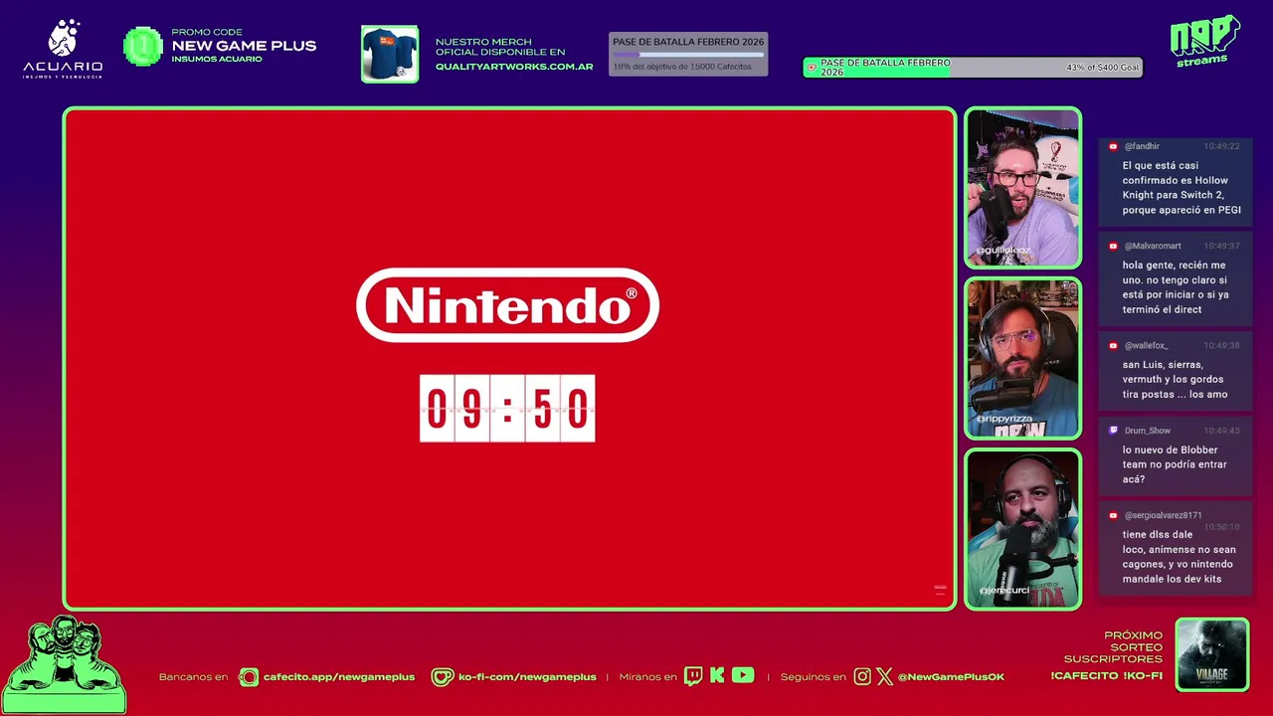Click the Twitch icon after Miranos en

pos(693,676)
